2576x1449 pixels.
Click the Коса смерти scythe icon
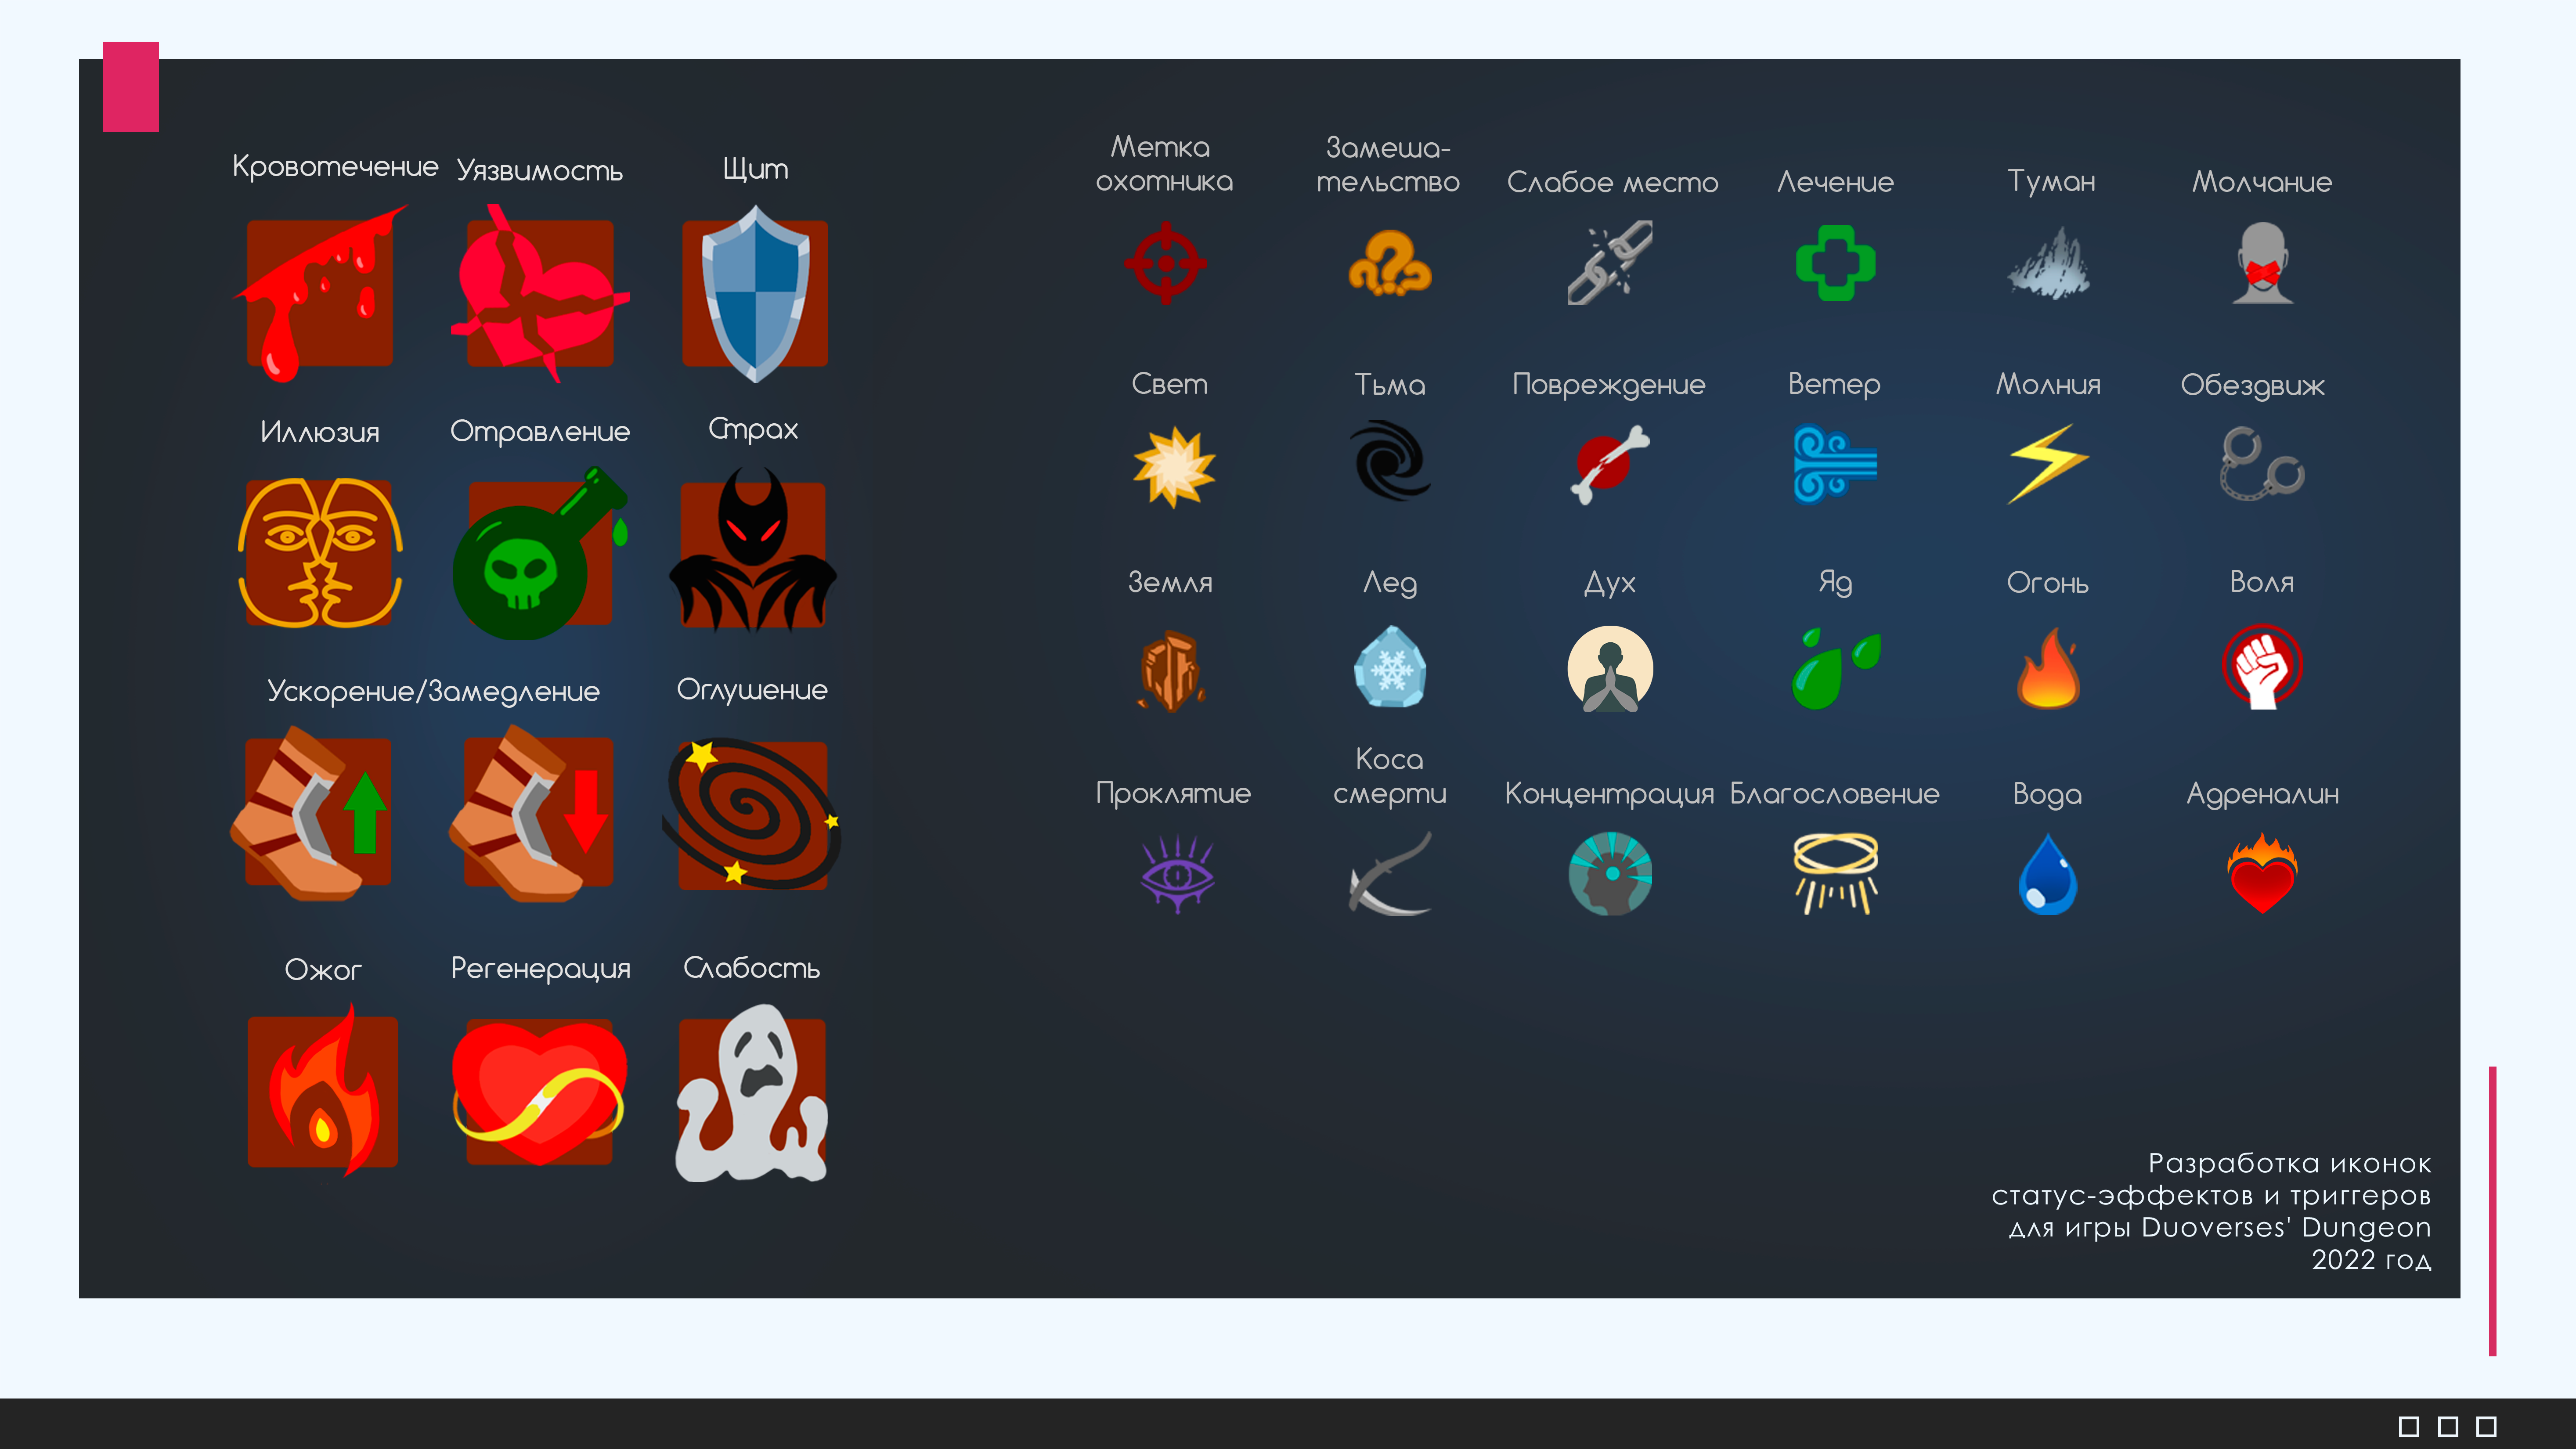click(x=1389, y=874)
